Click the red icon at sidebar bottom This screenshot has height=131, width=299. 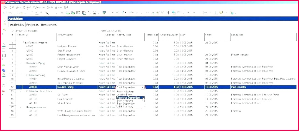(3, 91)
